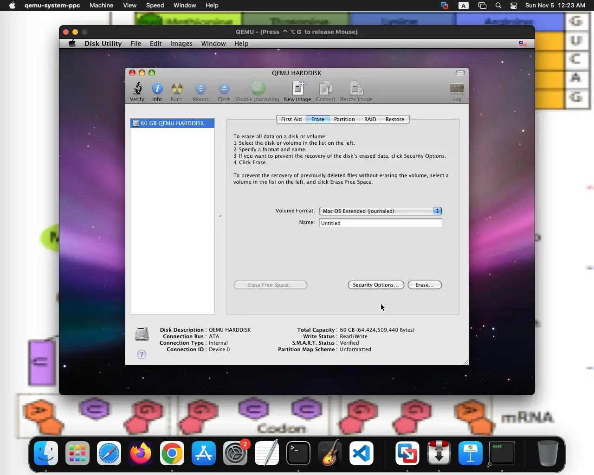The image size is (594, 475).
Task: Click the Mount toolbar icon
Action: (x=200, y=91)
